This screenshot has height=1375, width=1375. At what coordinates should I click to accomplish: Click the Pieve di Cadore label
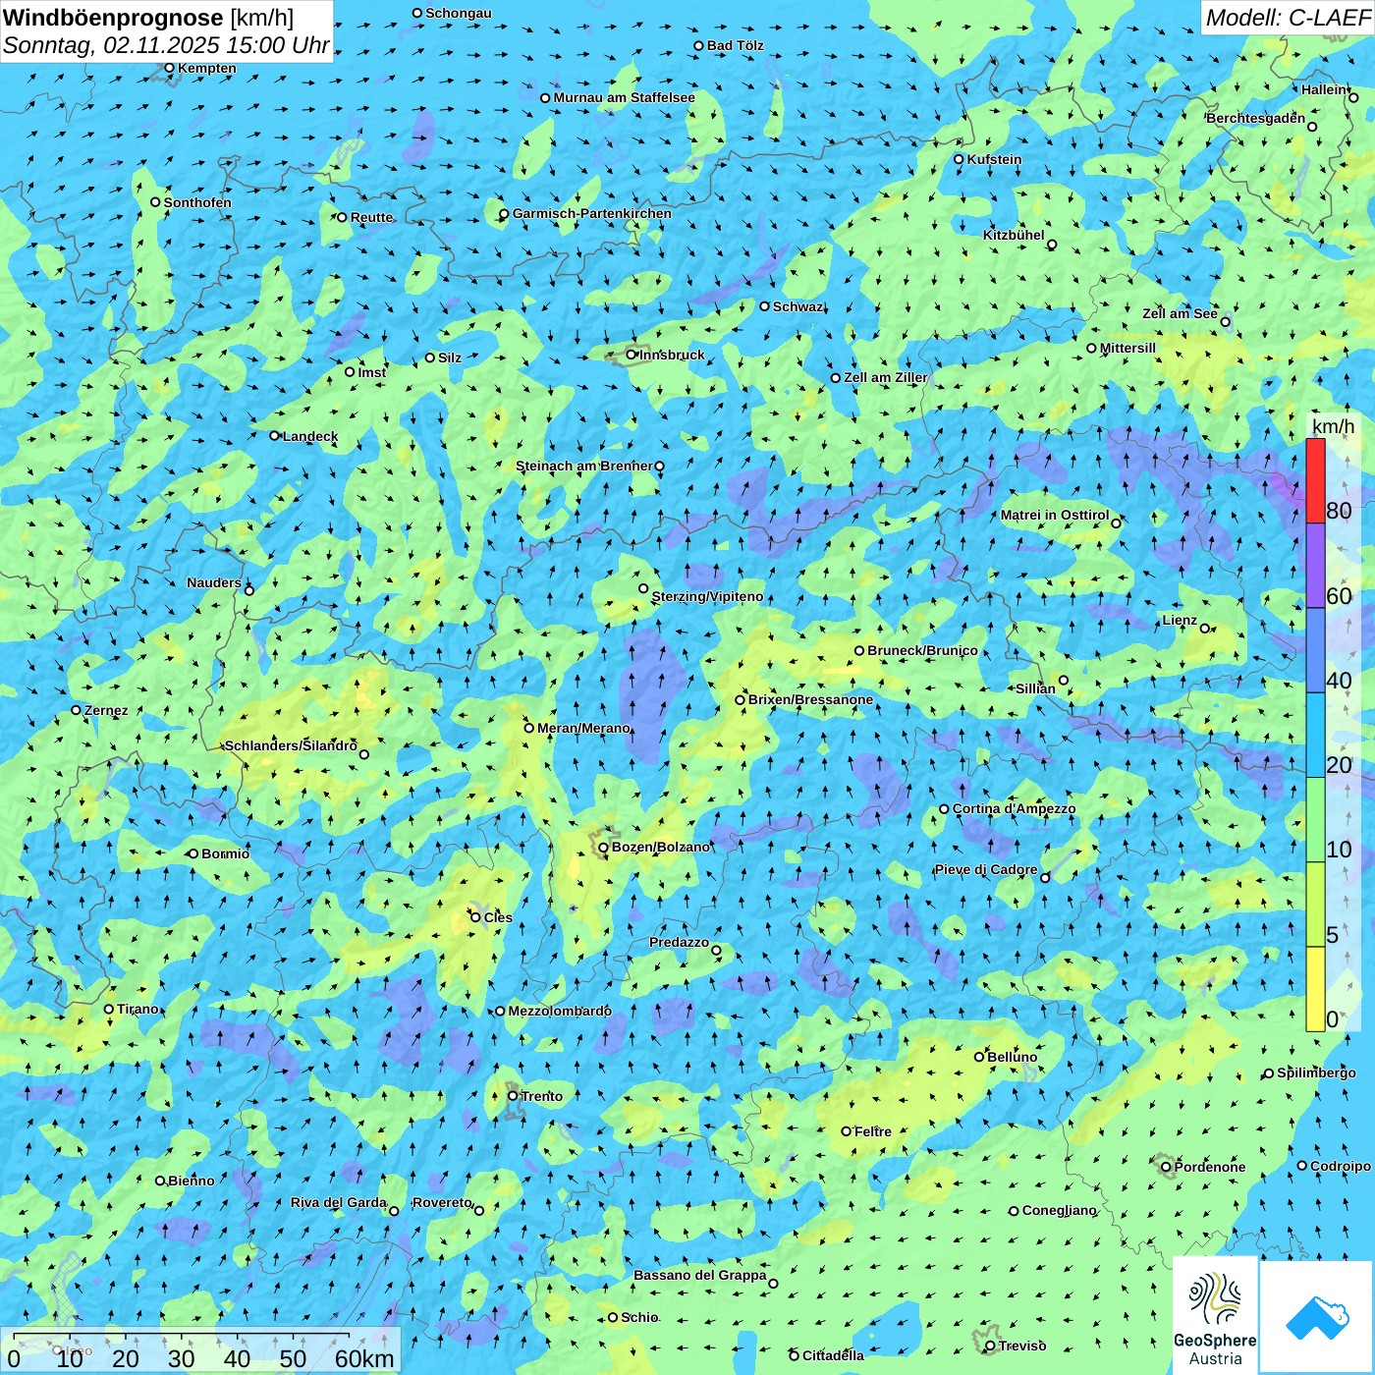pyautogui.click(x=986, y=869)
